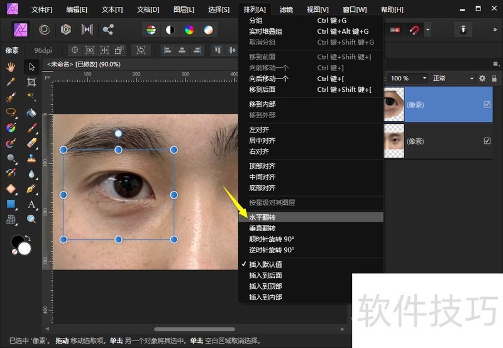Click align right icon in context toolbar

coord(197,50)
